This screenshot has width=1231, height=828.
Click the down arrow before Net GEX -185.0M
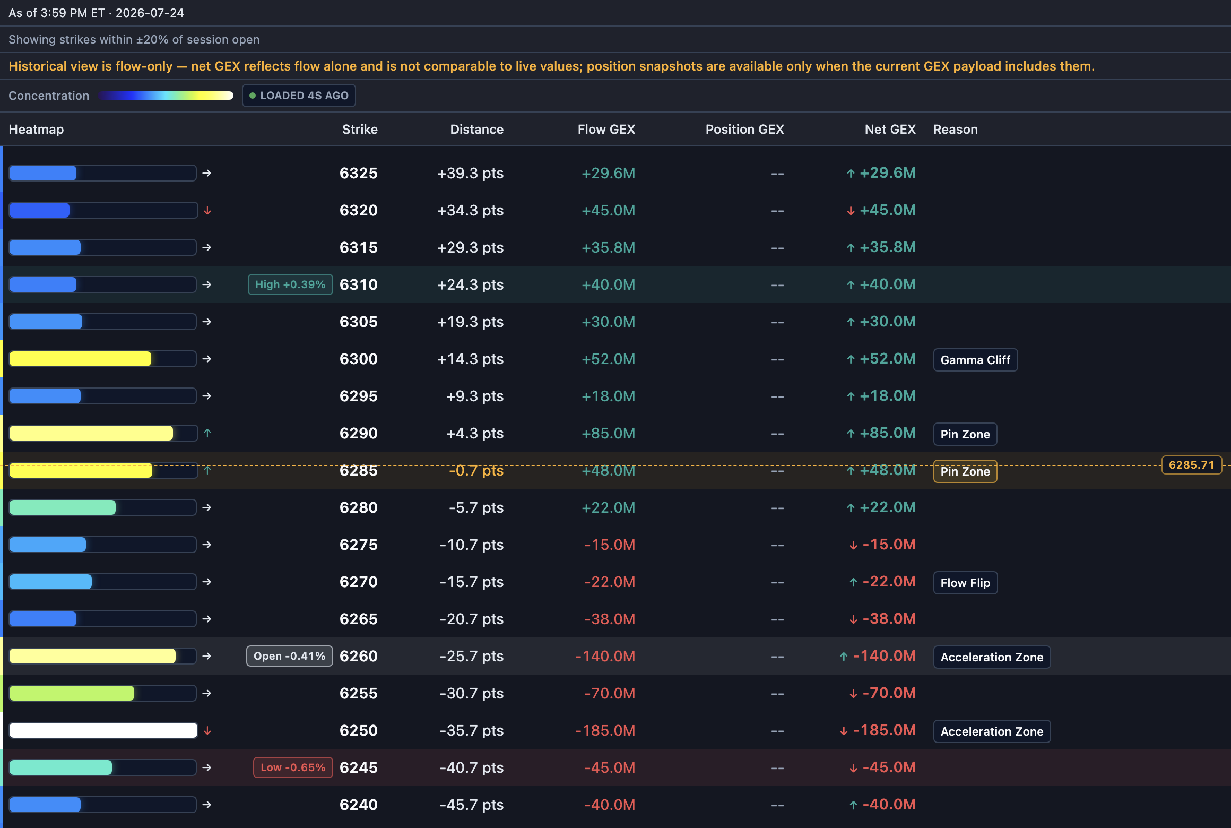point(844,731)
